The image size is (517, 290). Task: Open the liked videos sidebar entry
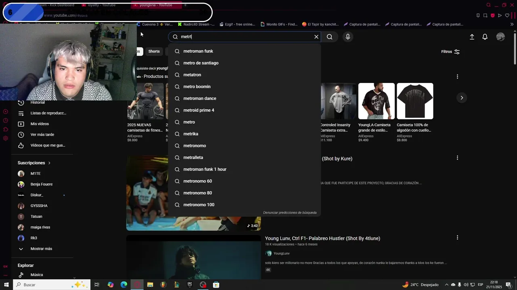click(x=42, y=145)
